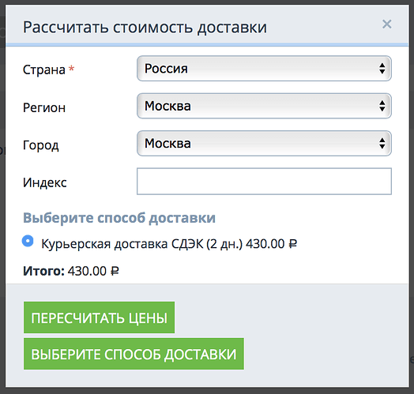Open the Регион dropdown showing Москва
The image size is (414, 394).
click(x=264, y=106)
